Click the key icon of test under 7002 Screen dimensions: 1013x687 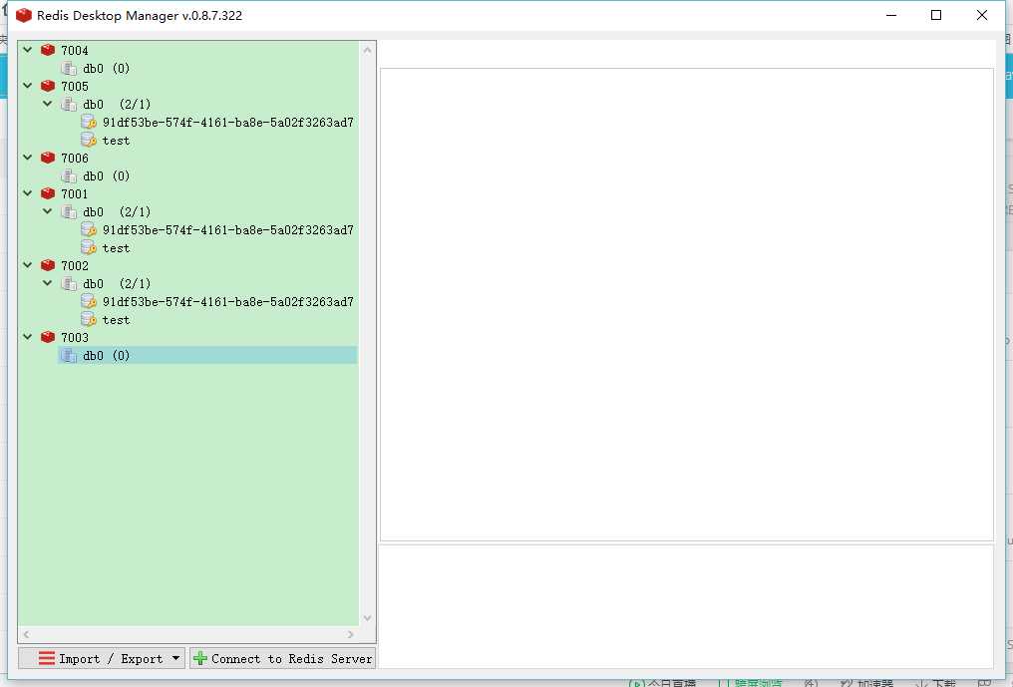click(x=89, y=319)
